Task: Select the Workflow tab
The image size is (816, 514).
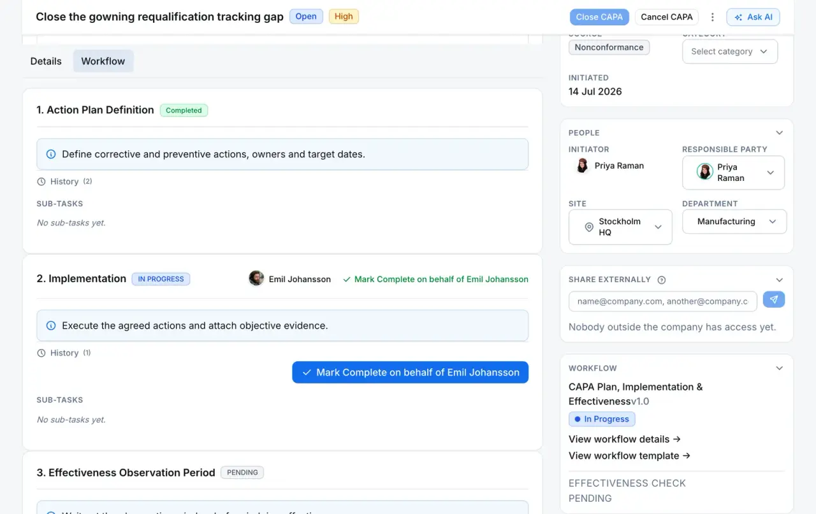Action: pyautogui.click(x=103, y=61)
